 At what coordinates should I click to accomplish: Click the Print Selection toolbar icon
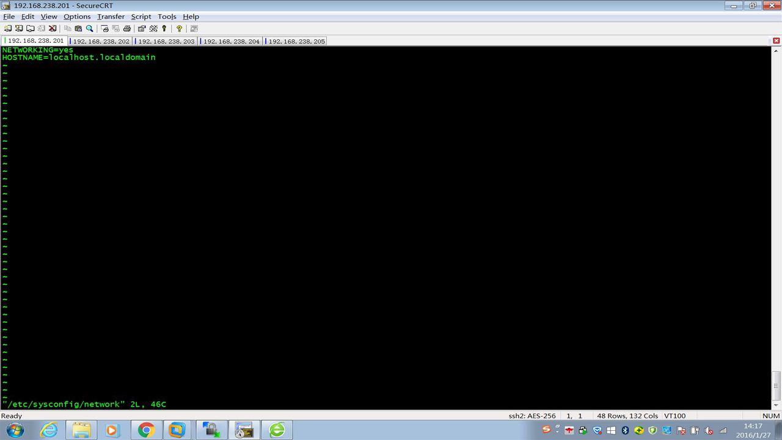coord(115,29)
